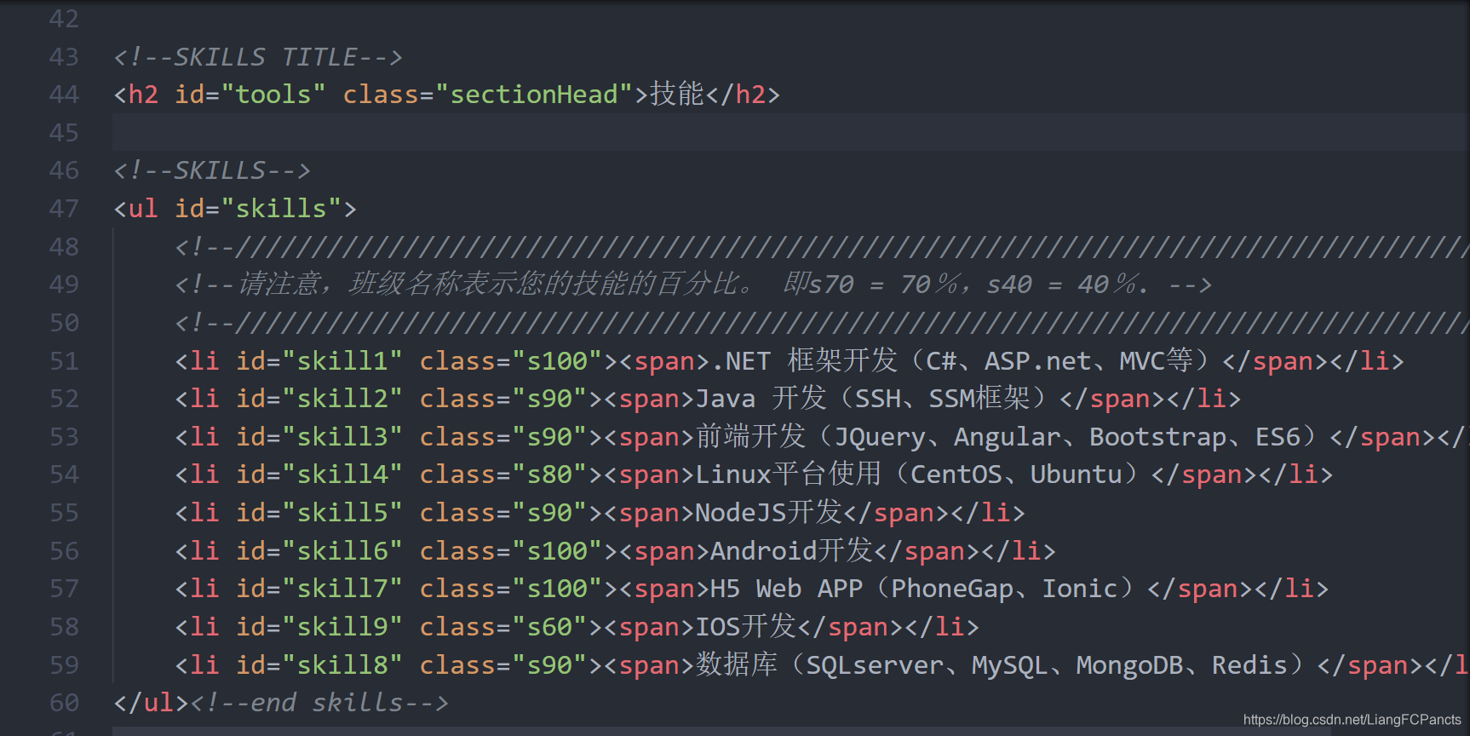Screen dimensions: 1470x736
Task: Click line number 43 in gutter
Action: coord(64,57)
